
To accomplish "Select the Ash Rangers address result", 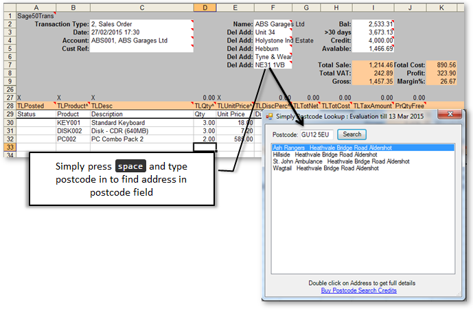I will (363, 148).
